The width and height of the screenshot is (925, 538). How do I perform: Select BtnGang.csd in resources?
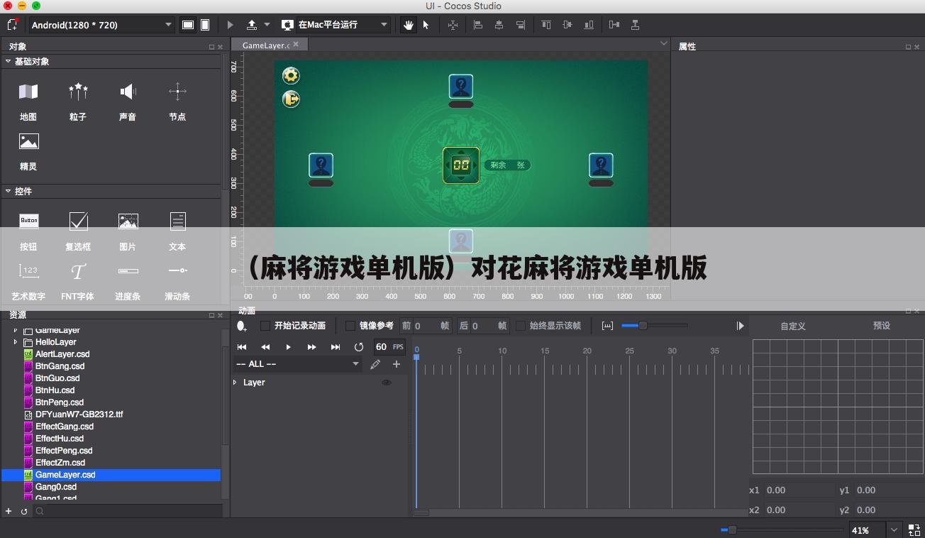(x=60, y=366)
